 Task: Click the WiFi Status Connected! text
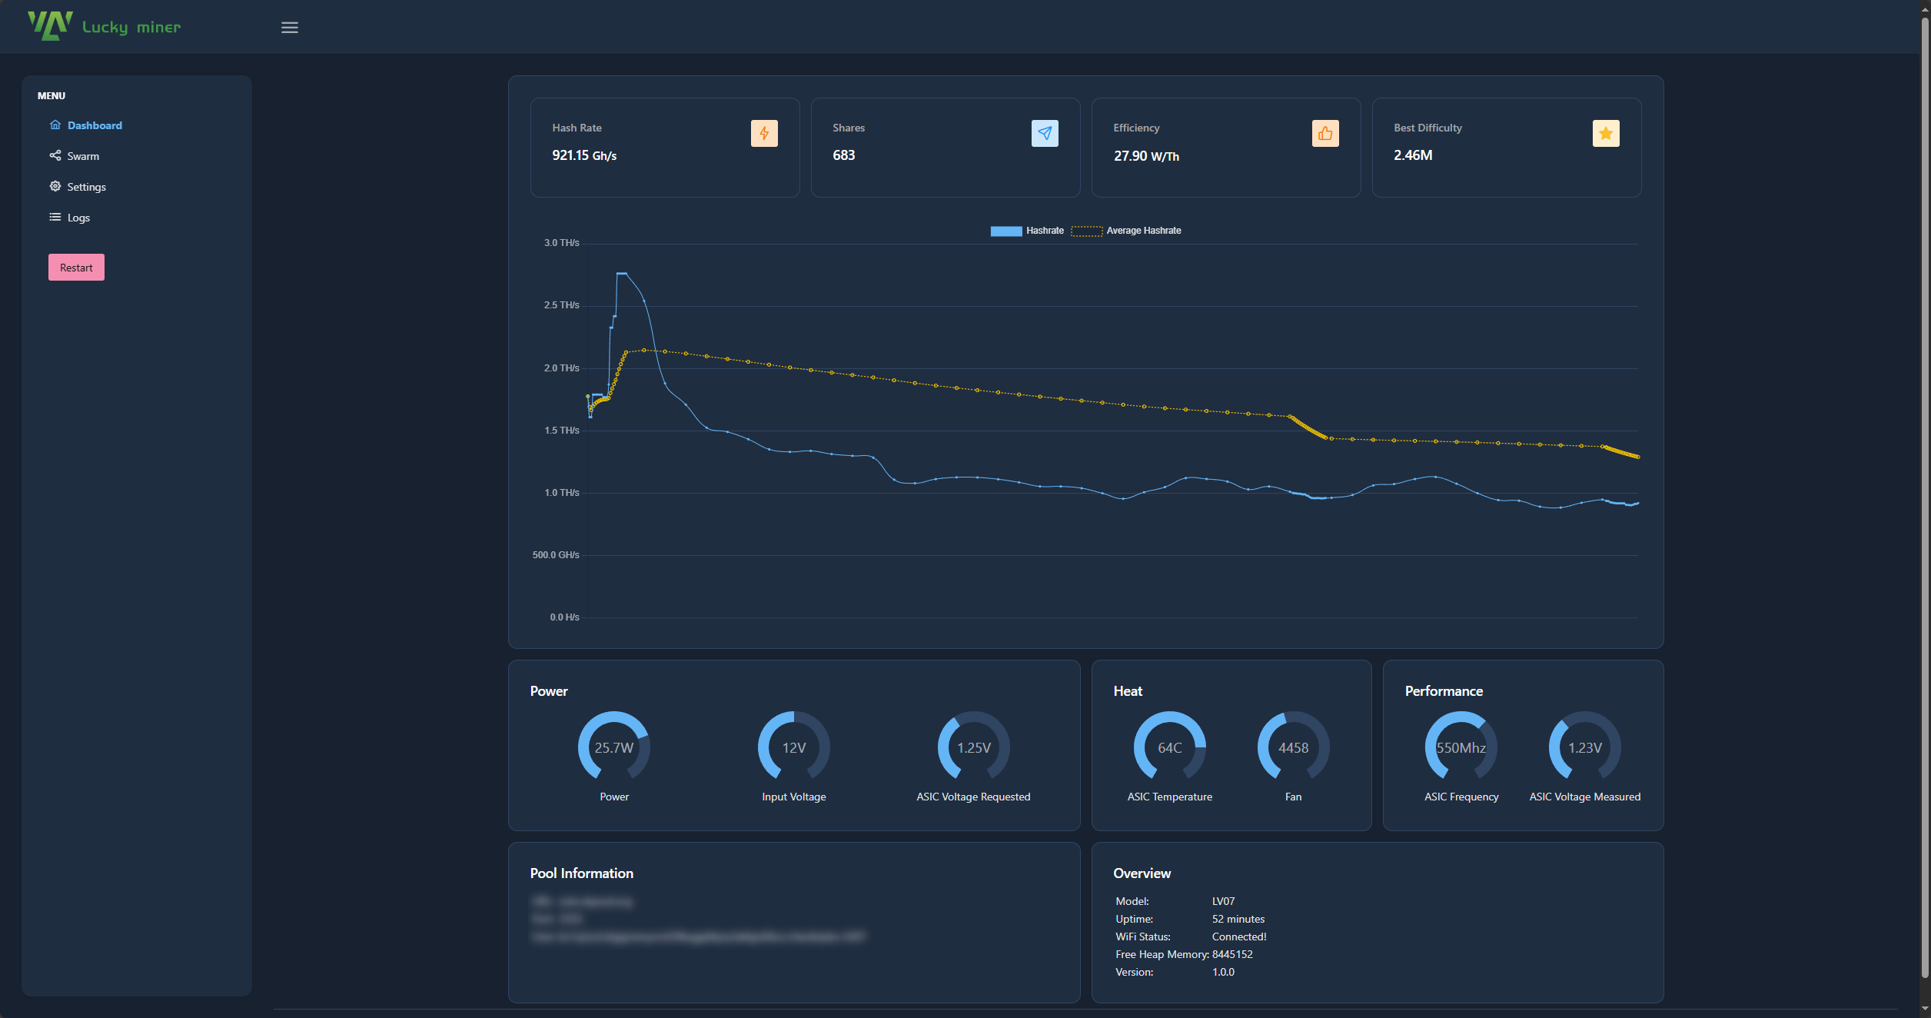(1239, 936)
